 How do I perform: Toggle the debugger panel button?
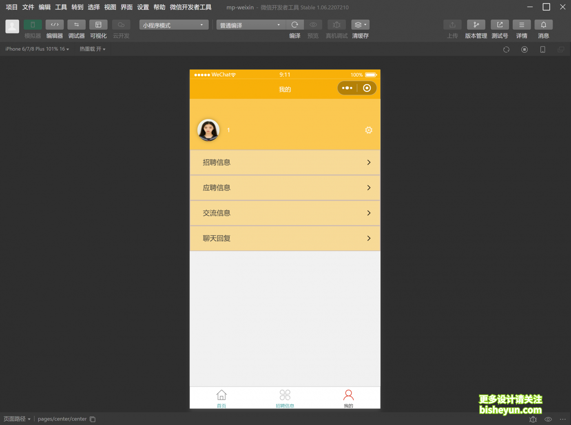point(76,25)
